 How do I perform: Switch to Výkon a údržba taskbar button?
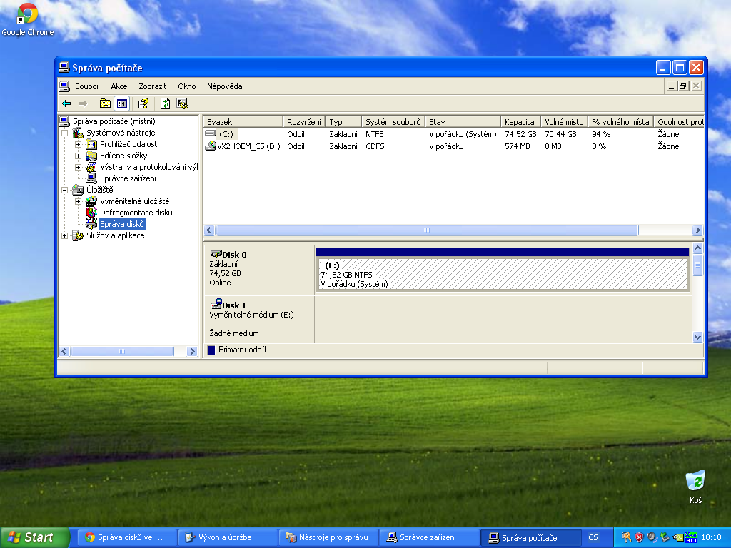point(226,537)
